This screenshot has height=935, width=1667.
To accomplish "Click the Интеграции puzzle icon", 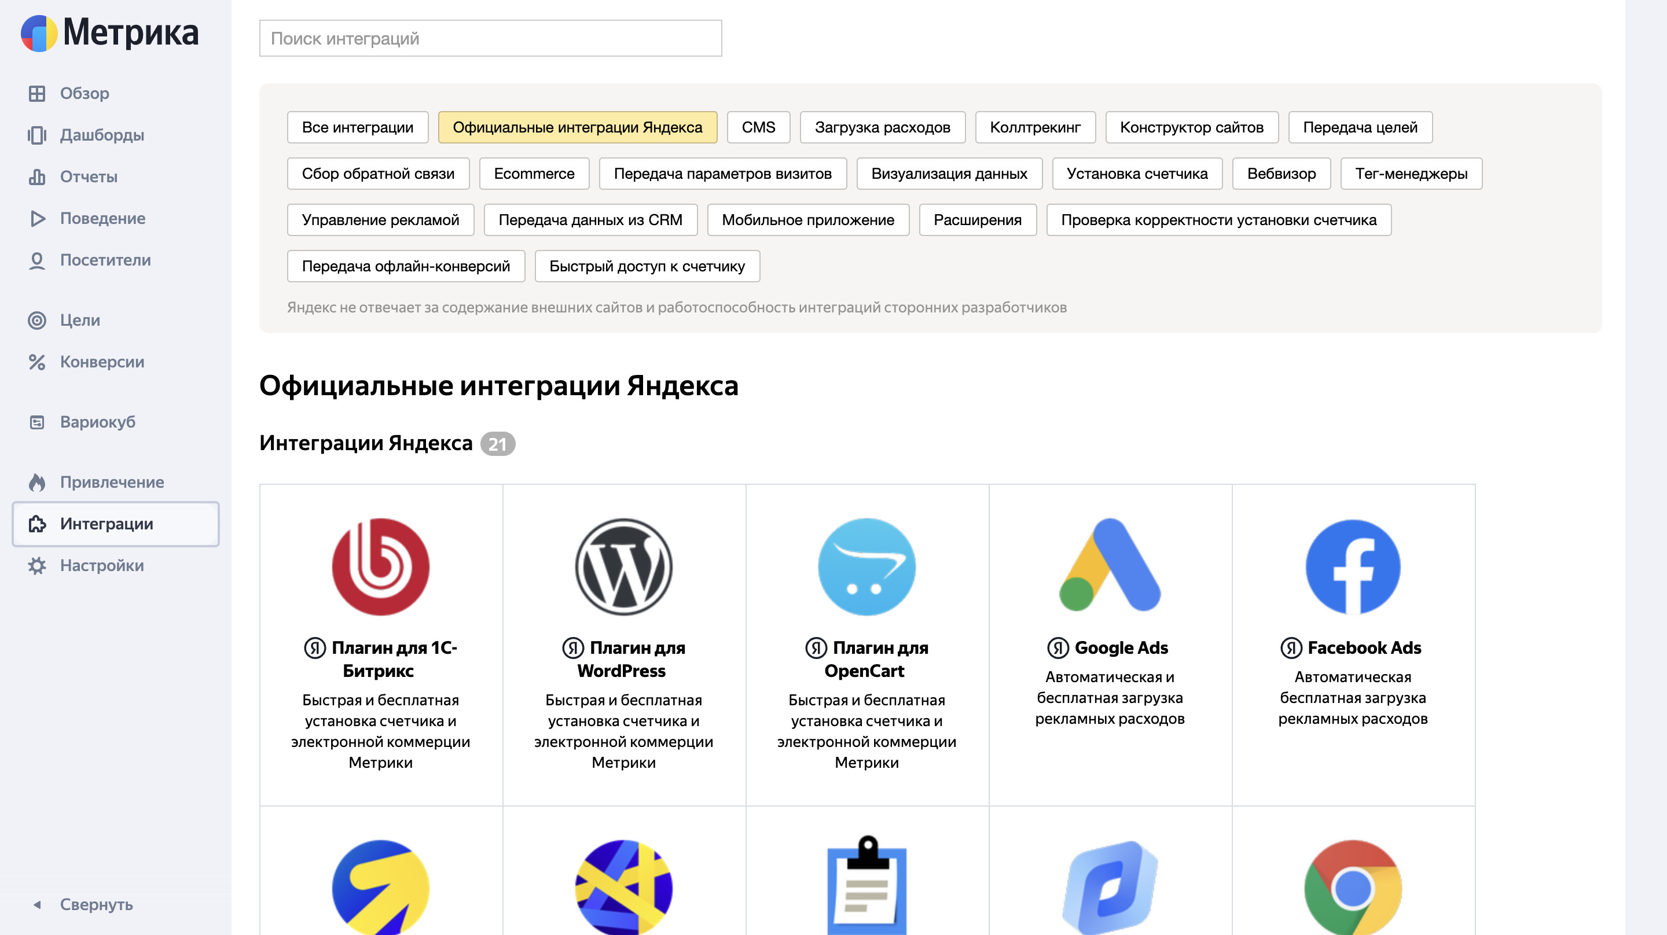I will [x=37, y=524].
